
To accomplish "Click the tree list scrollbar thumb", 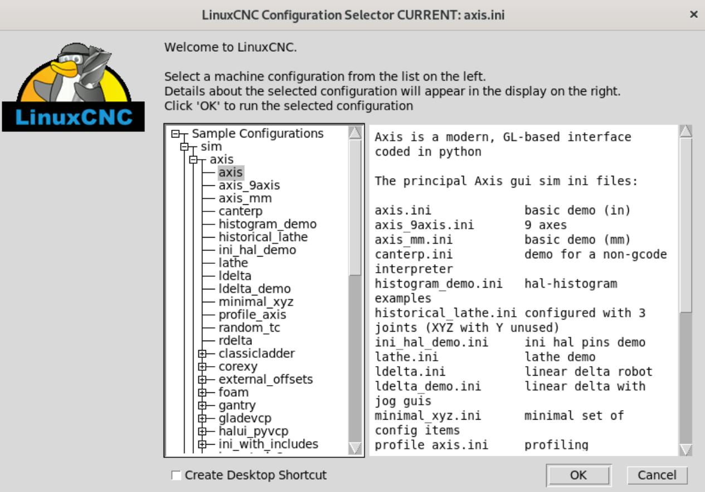I will (x=355, y=206).
